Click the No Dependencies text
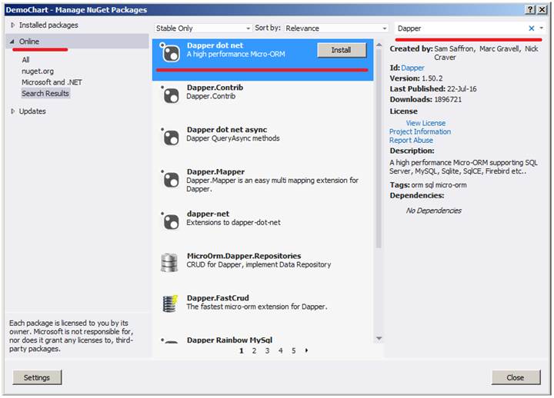This screenshot has height=398, width=554. pyautogui.click(x=433, y=211)
